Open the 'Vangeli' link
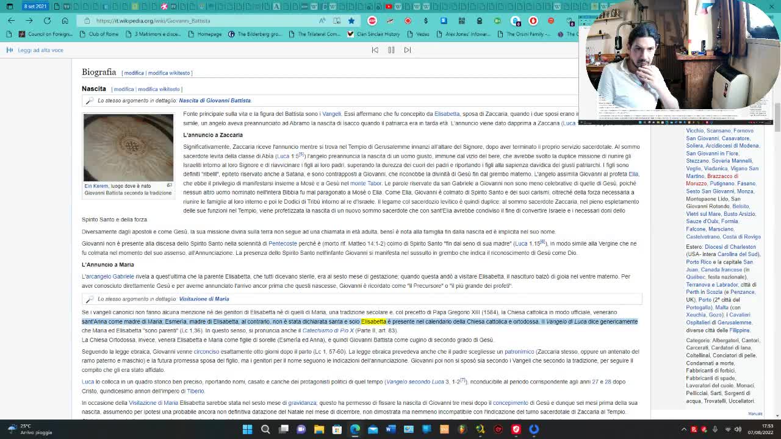 point(332,114)
